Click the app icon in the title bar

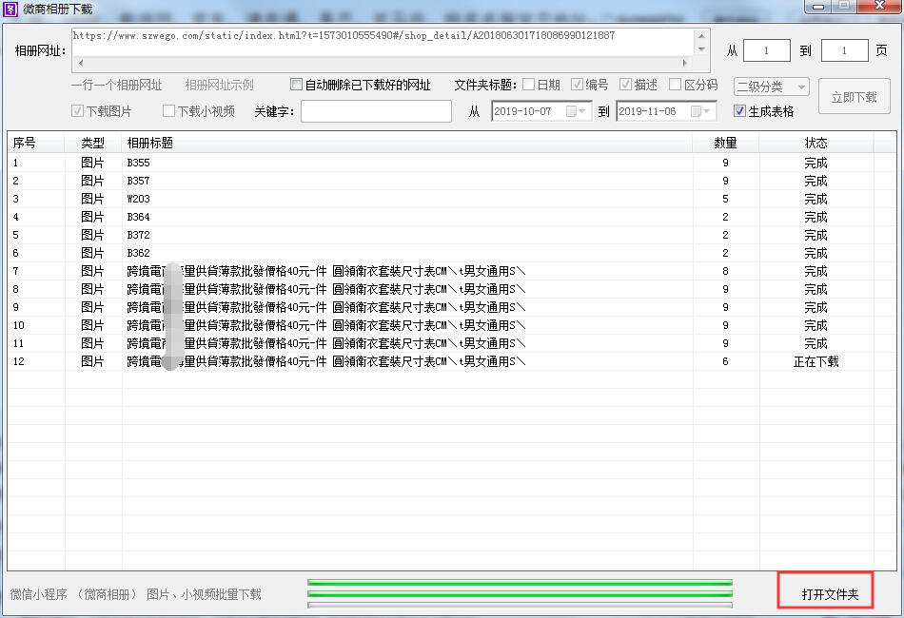pos(10,9)
